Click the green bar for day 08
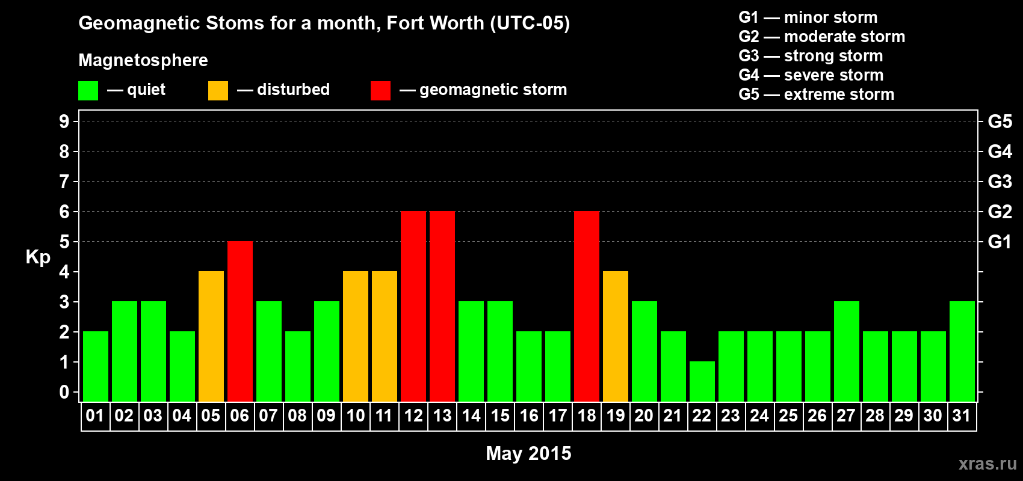The image size is (1023, 481). tap(298, 367)
